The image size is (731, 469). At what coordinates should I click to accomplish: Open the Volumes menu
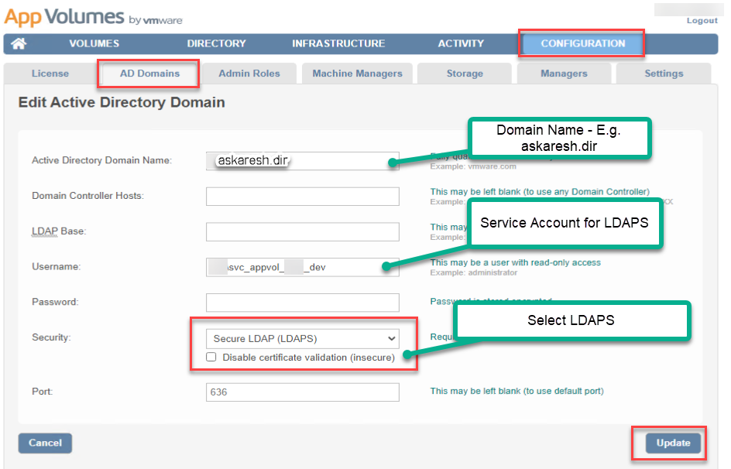click(x=94, y=44)
